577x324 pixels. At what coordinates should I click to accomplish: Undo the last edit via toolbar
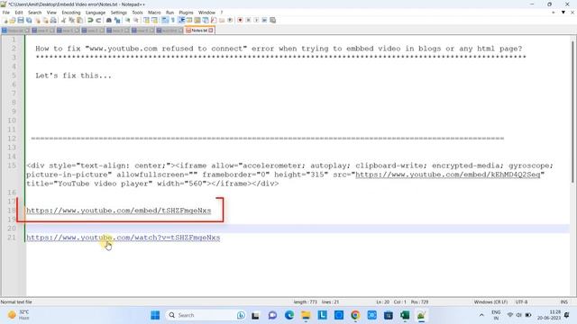pos(90,20)
